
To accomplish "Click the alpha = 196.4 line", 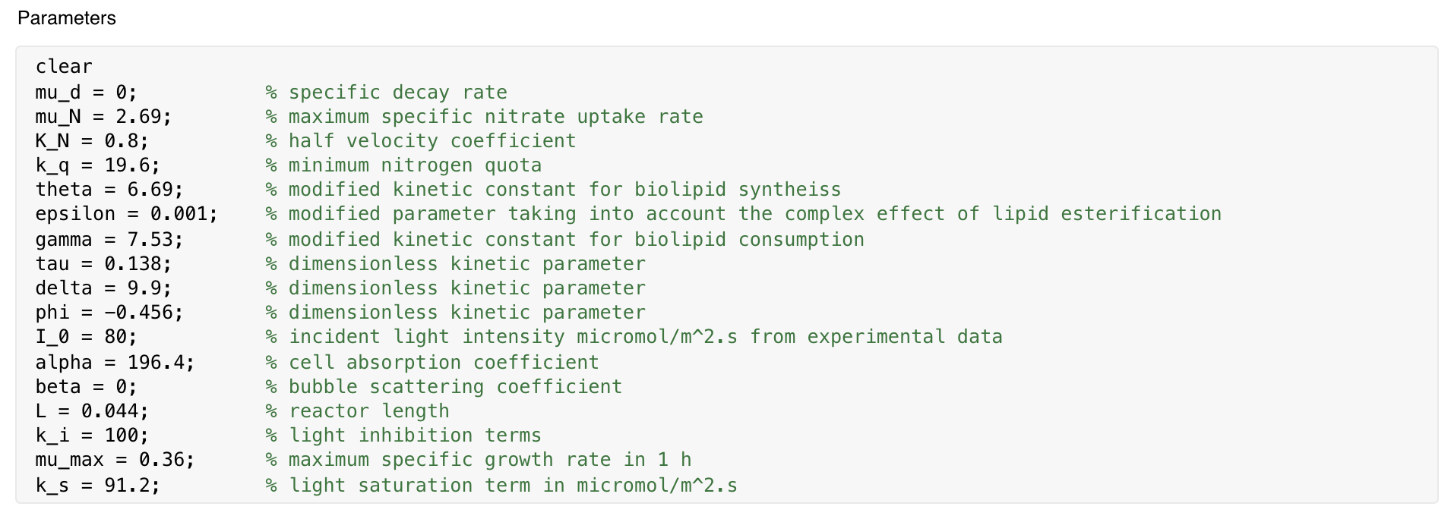I will pos(115,363).
